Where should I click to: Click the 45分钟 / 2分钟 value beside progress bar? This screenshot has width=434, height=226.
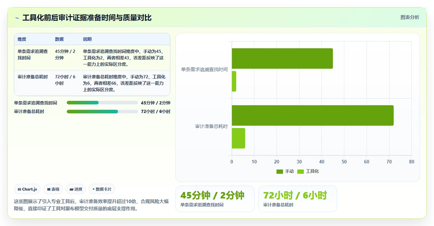(x=156, y=103)
